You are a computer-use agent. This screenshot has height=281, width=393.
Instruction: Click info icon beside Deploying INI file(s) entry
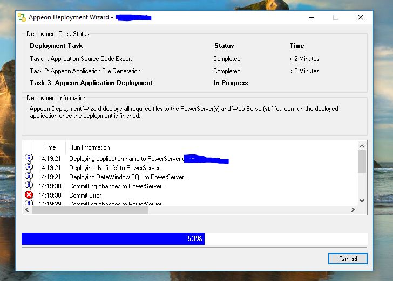[29, 168]
